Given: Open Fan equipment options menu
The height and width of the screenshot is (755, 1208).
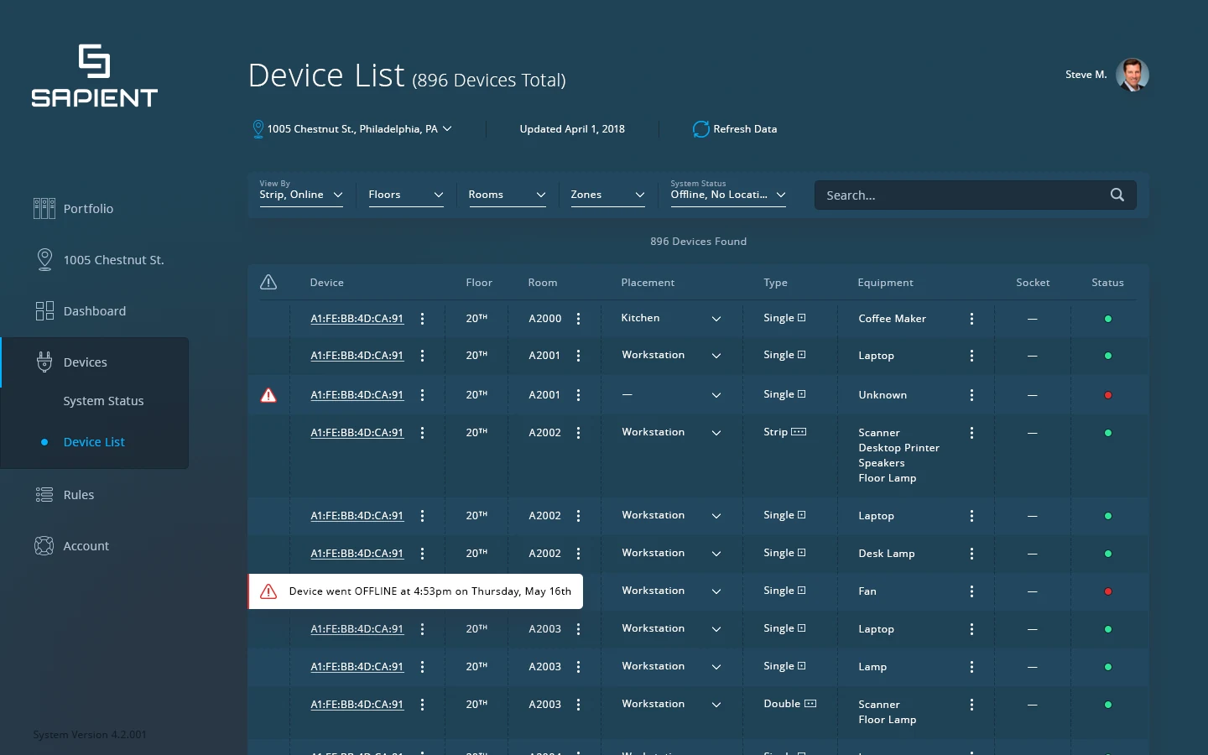Looking at the screenshot, I should [x=971, y=591].
